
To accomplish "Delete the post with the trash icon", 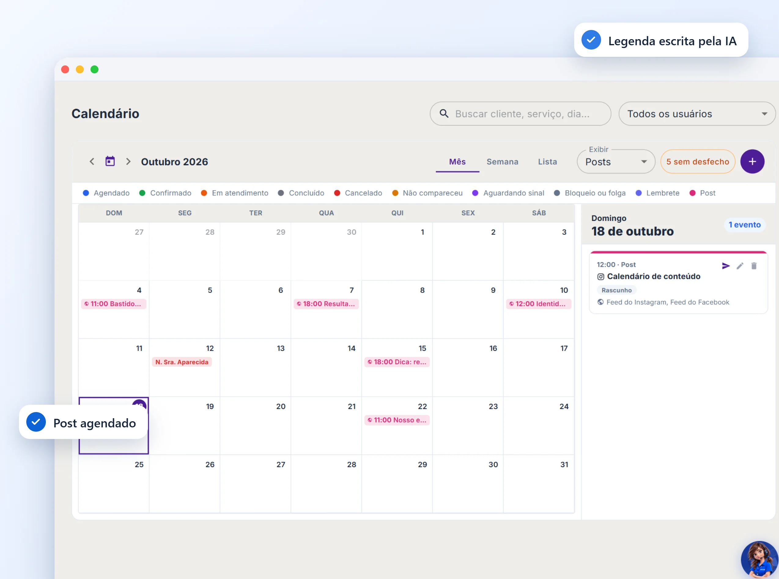I will [x=754, y=266].
